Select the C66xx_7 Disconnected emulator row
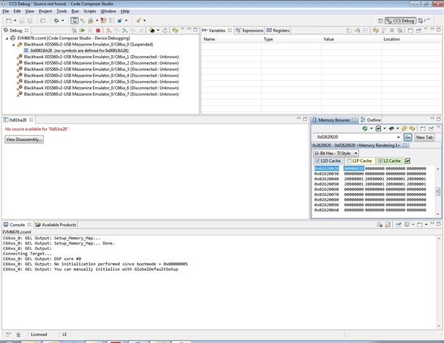444x343 pixels. (98, 94)
